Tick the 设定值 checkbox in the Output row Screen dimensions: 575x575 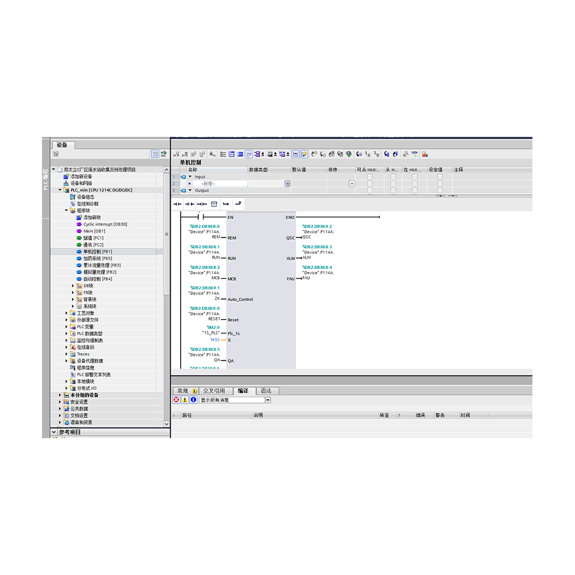pos(440,190)
